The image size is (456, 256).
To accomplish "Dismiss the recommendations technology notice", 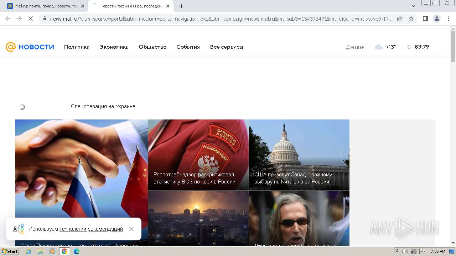I will point(131,229).
